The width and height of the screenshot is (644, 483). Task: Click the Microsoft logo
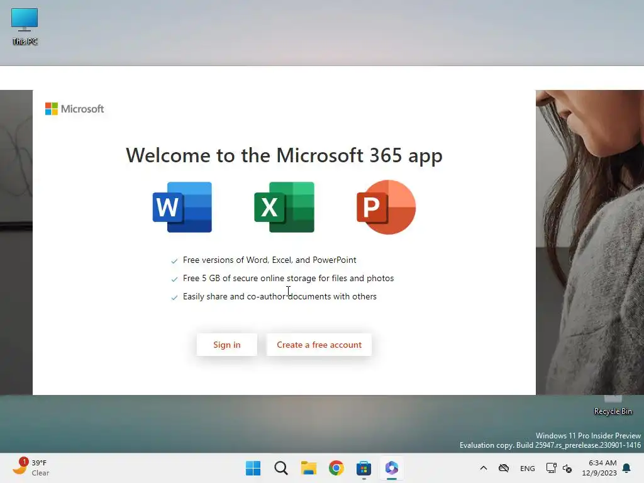tap(74, 109)
